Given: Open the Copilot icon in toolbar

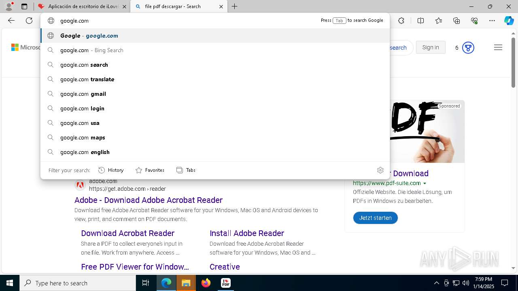Looking at the screenshot, I should (x=509, y=21).
